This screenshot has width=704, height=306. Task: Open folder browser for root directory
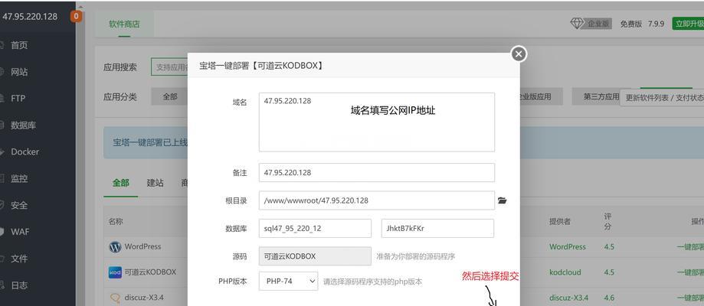(x=503, y=200)
